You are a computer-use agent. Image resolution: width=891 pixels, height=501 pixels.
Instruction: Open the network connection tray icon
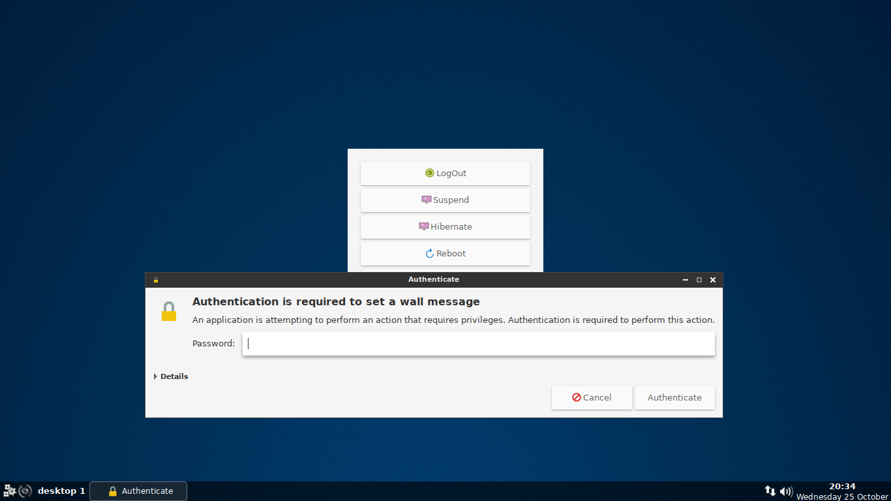(x=770, y=491)
